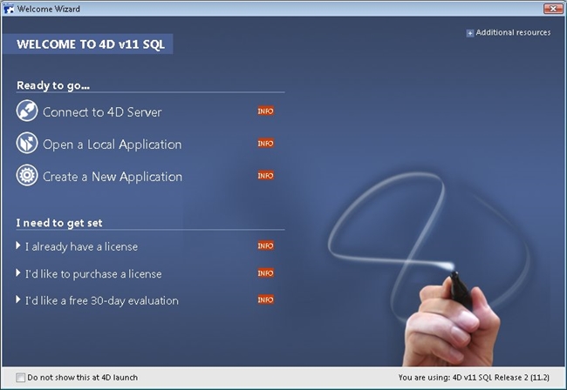Close the Welcome Wizard window

pos(551,8)
